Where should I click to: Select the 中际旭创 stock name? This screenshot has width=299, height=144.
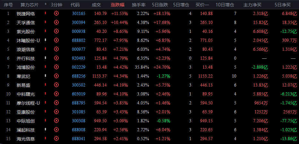point(26,121)
